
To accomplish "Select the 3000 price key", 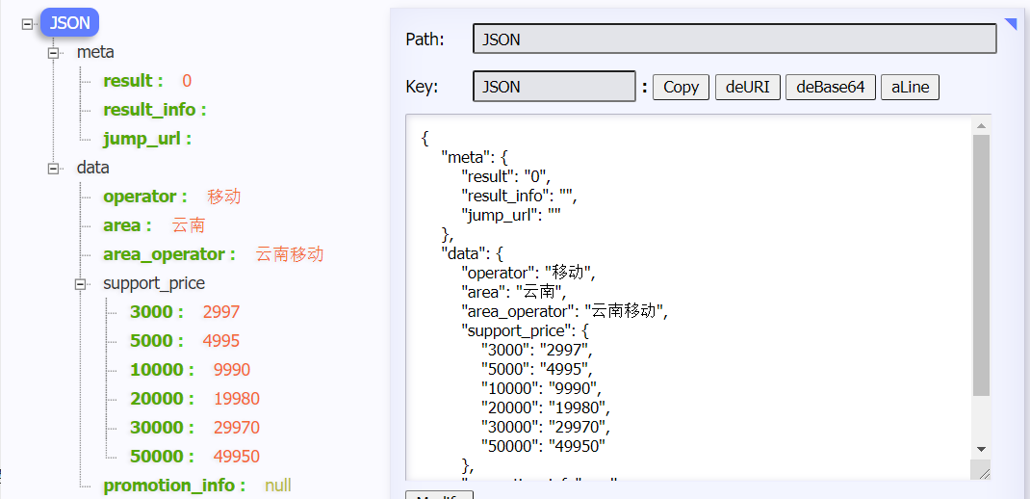I will click(156, 311).
